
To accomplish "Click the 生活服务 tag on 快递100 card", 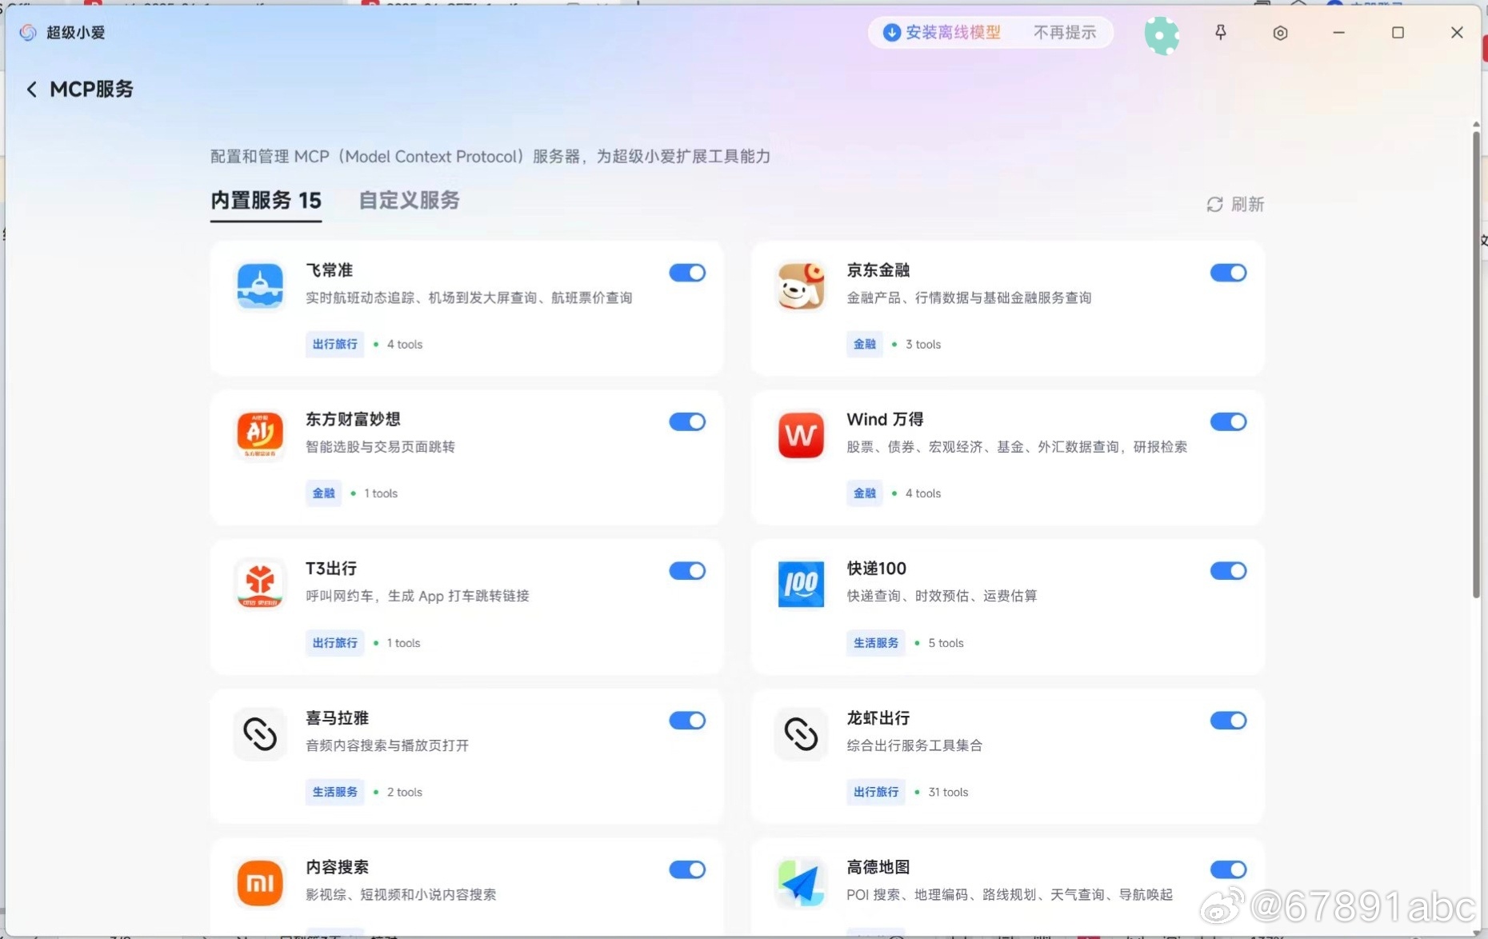I will point(875,642).
